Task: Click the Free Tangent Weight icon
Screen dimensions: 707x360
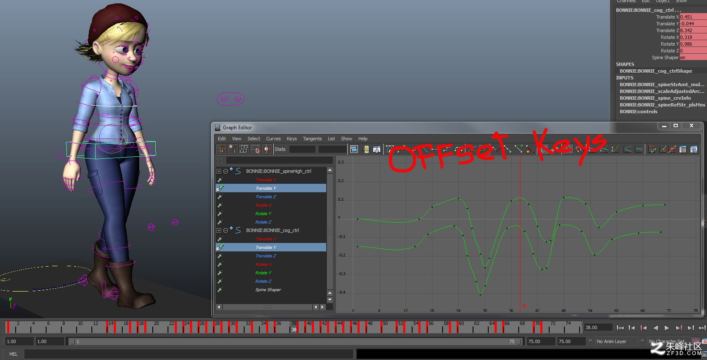Action: (518, 149)
